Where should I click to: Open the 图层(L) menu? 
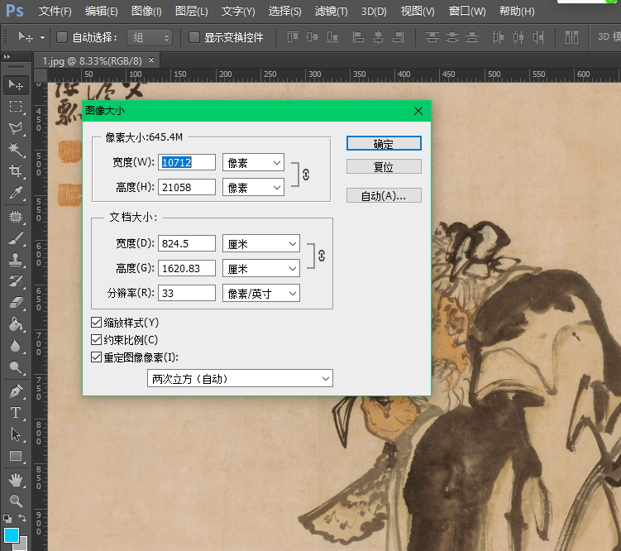click(x=192, y=11)
